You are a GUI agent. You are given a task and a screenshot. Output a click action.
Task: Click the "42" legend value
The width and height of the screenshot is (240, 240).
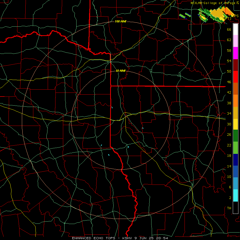point(229,93)
